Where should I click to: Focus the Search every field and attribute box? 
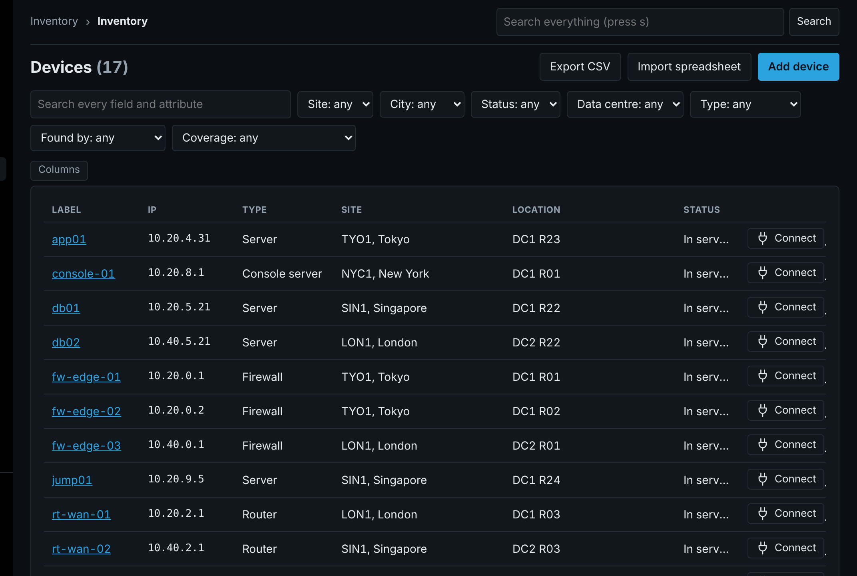[160, 104]
